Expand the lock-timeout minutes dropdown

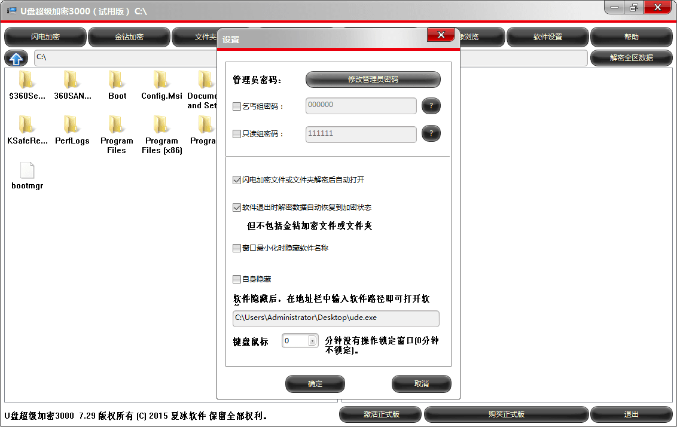pyautogui.click(x=312, y=341)
